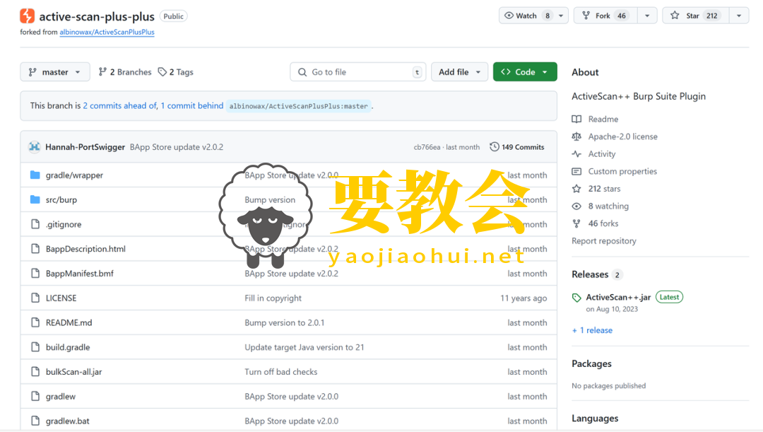Open the 'Update target Java version to 21' commit

(x=304, y=347)
